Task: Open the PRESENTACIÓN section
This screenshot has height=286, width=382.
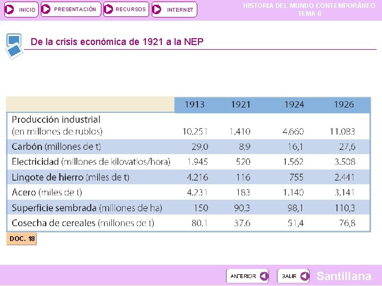Action: click(71, 10)
